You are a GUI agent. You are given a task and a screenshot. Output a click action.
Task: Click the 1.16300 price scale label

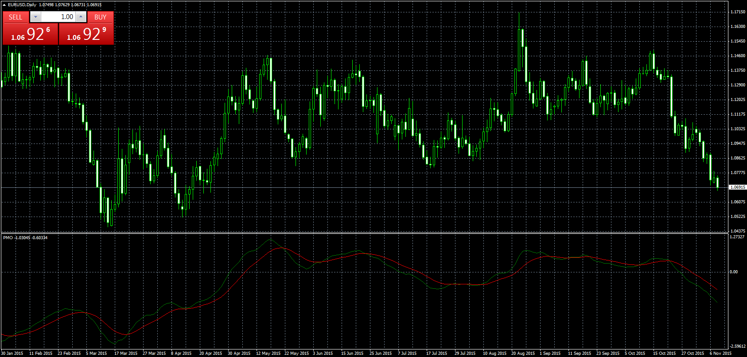[738, 27]
